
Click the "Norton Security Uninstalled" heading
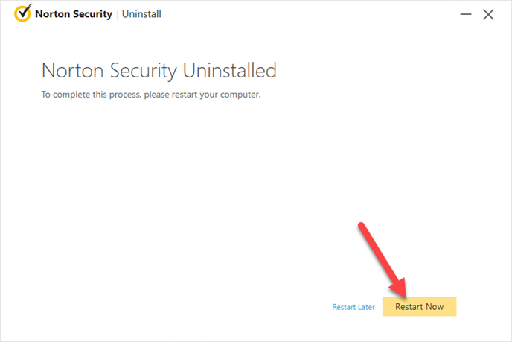pyautogui.click(x=159, y=71)
